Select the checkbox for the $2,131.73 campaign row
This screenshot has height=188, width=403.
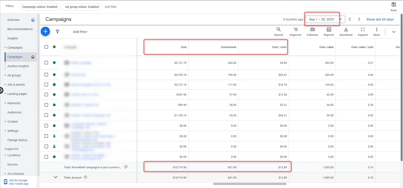(46, 62)
